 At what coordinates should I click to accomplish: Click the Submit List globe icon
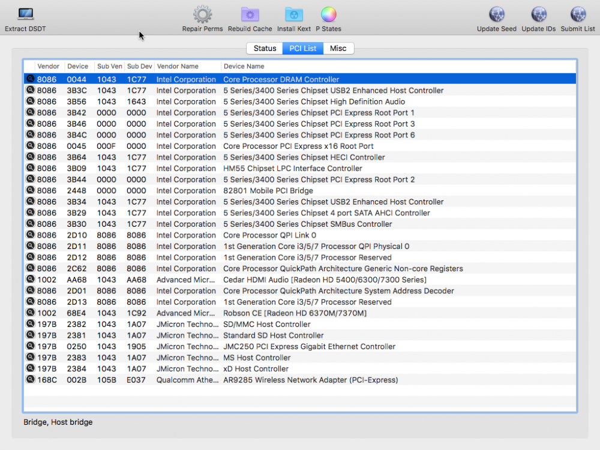578,14
